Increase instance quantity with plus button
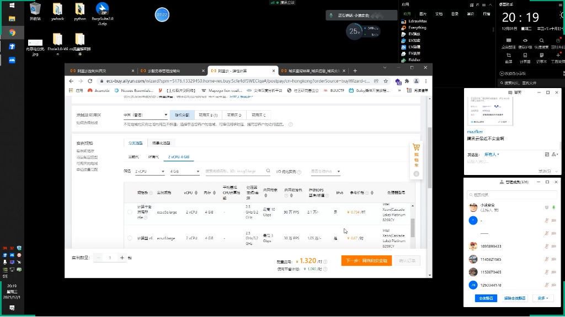565x317 pixels. pyautogui.click(x=122, y=258)
